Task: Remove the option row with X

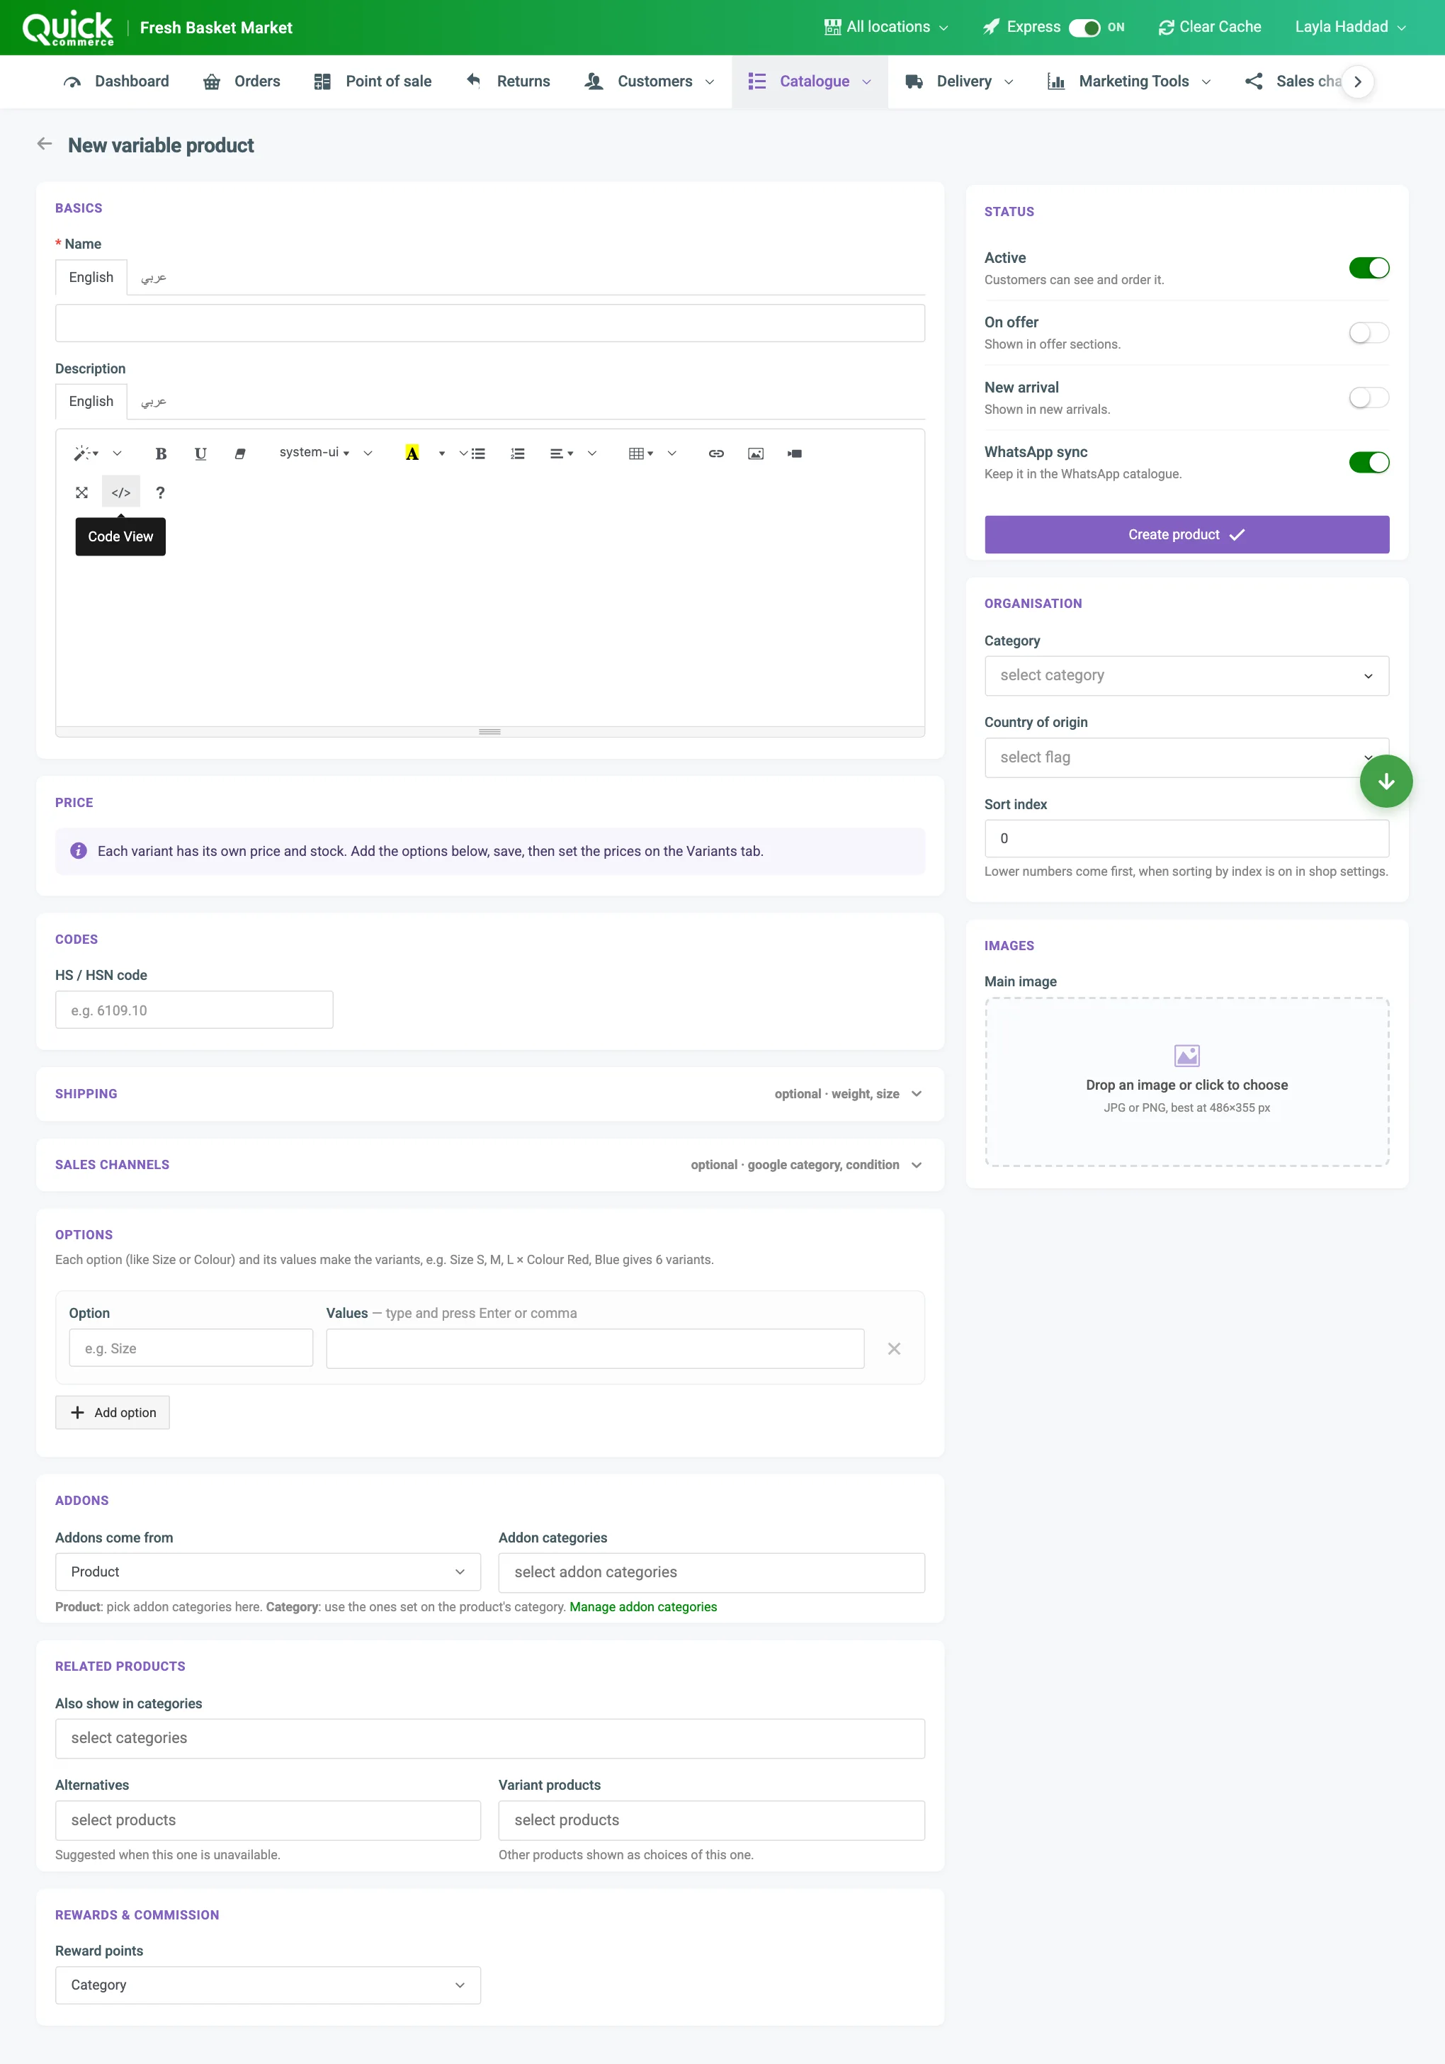Action: click(x=894, y=1348)
